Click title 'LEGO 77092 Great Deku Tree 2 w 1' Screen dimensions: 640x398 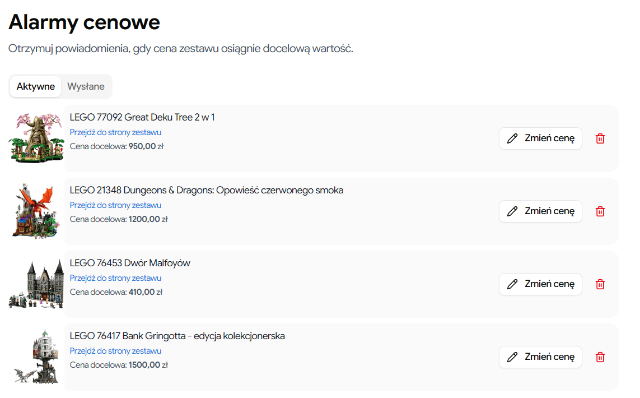pyautogui.click(x=142, y=117)
